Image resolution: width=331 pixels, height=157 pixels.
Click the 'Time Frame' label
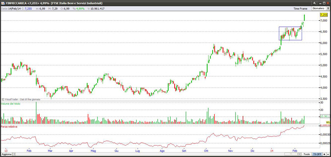(300, 9)
